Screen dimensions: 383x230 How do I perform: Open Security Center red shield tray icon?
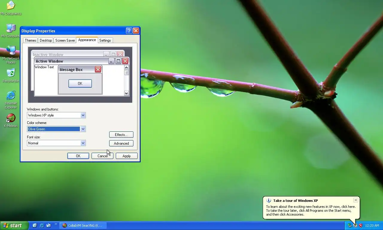click(361, 226)
